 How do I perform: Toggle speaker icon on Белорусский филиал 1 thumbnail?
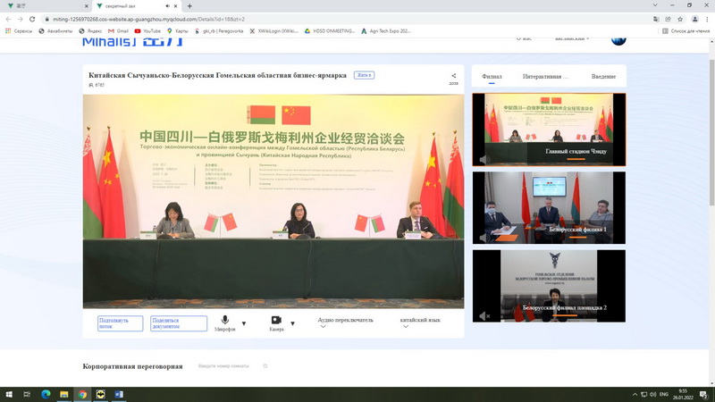pos(484,238)
